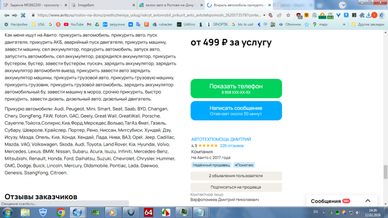Image resolution: width=388 pixels, height=218 pixels.
Task: Open the browser downloads arrow icon
Action: coord(368,15)
